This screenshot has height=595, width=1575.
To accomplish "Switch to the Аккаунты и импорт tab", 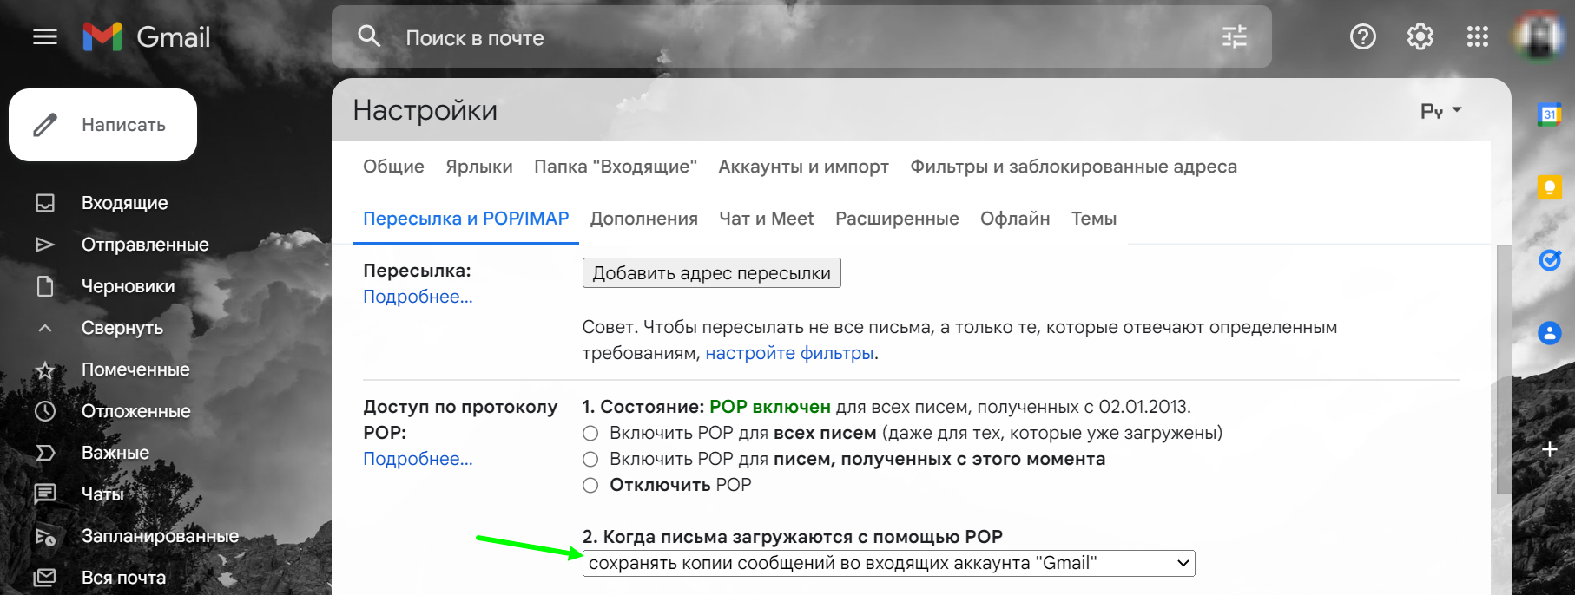I will [803, 167].
